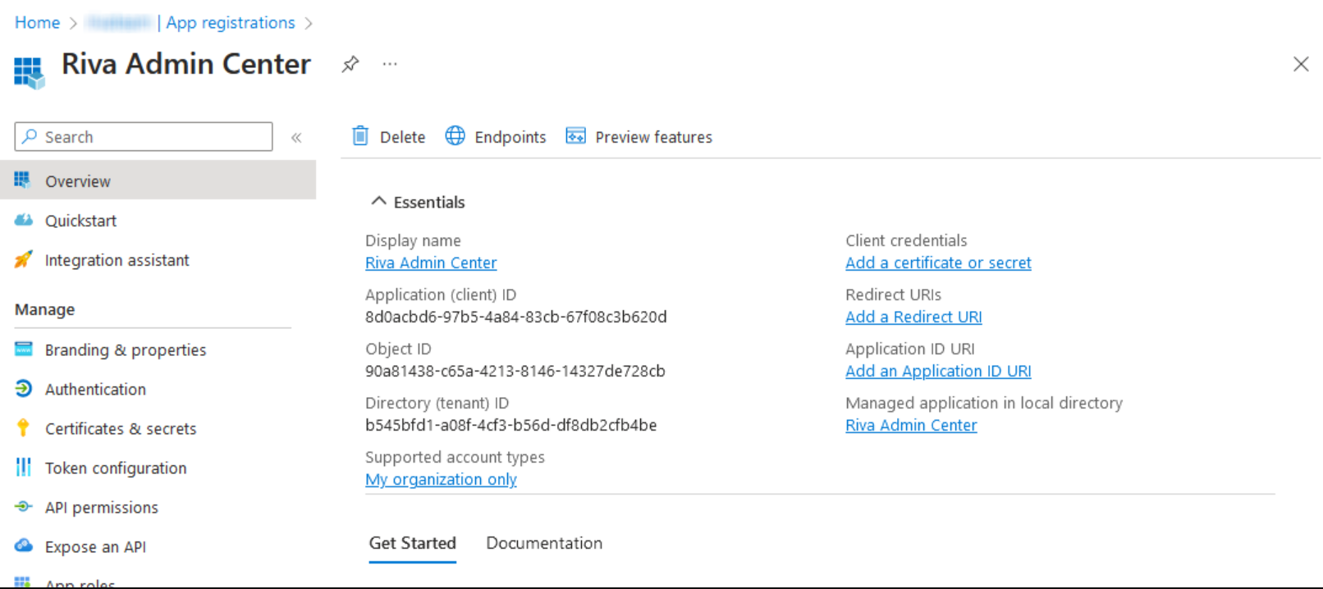Click the Token configuration bars icon

pyautogui.click(x=24, y=468)
